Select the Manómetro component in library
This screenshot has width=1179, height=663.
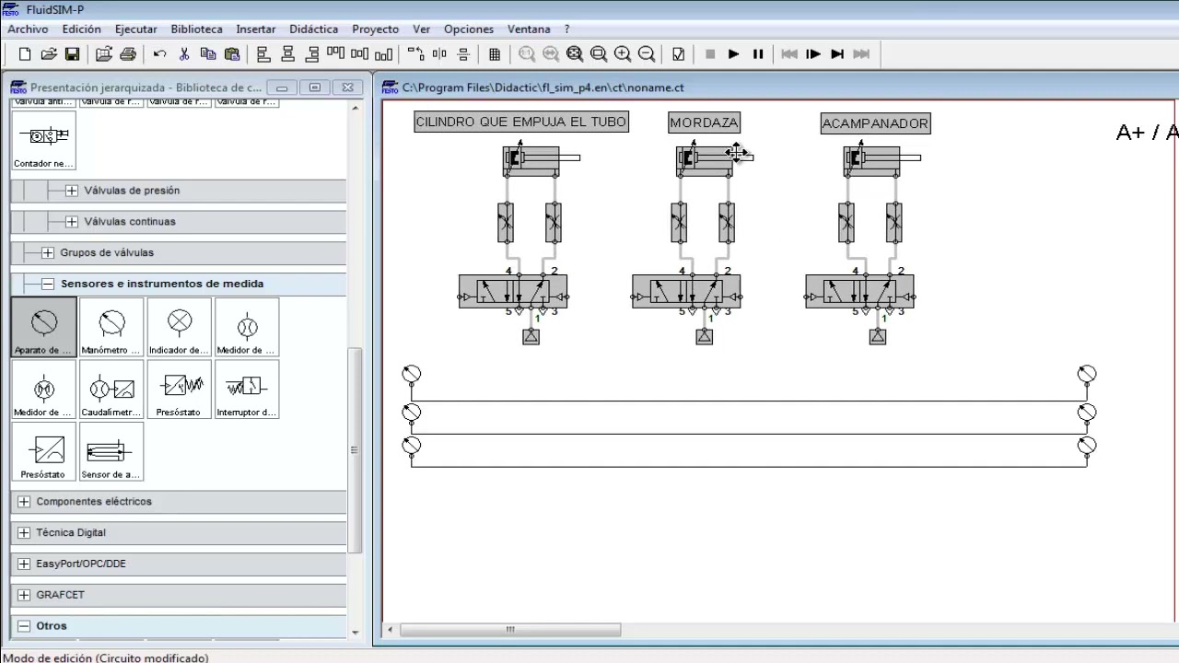(111, 327)
